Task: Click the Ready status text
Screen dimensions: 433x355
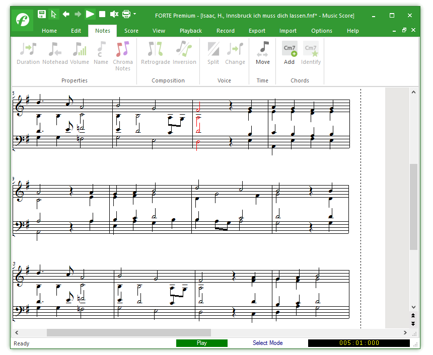Action: 22,343
